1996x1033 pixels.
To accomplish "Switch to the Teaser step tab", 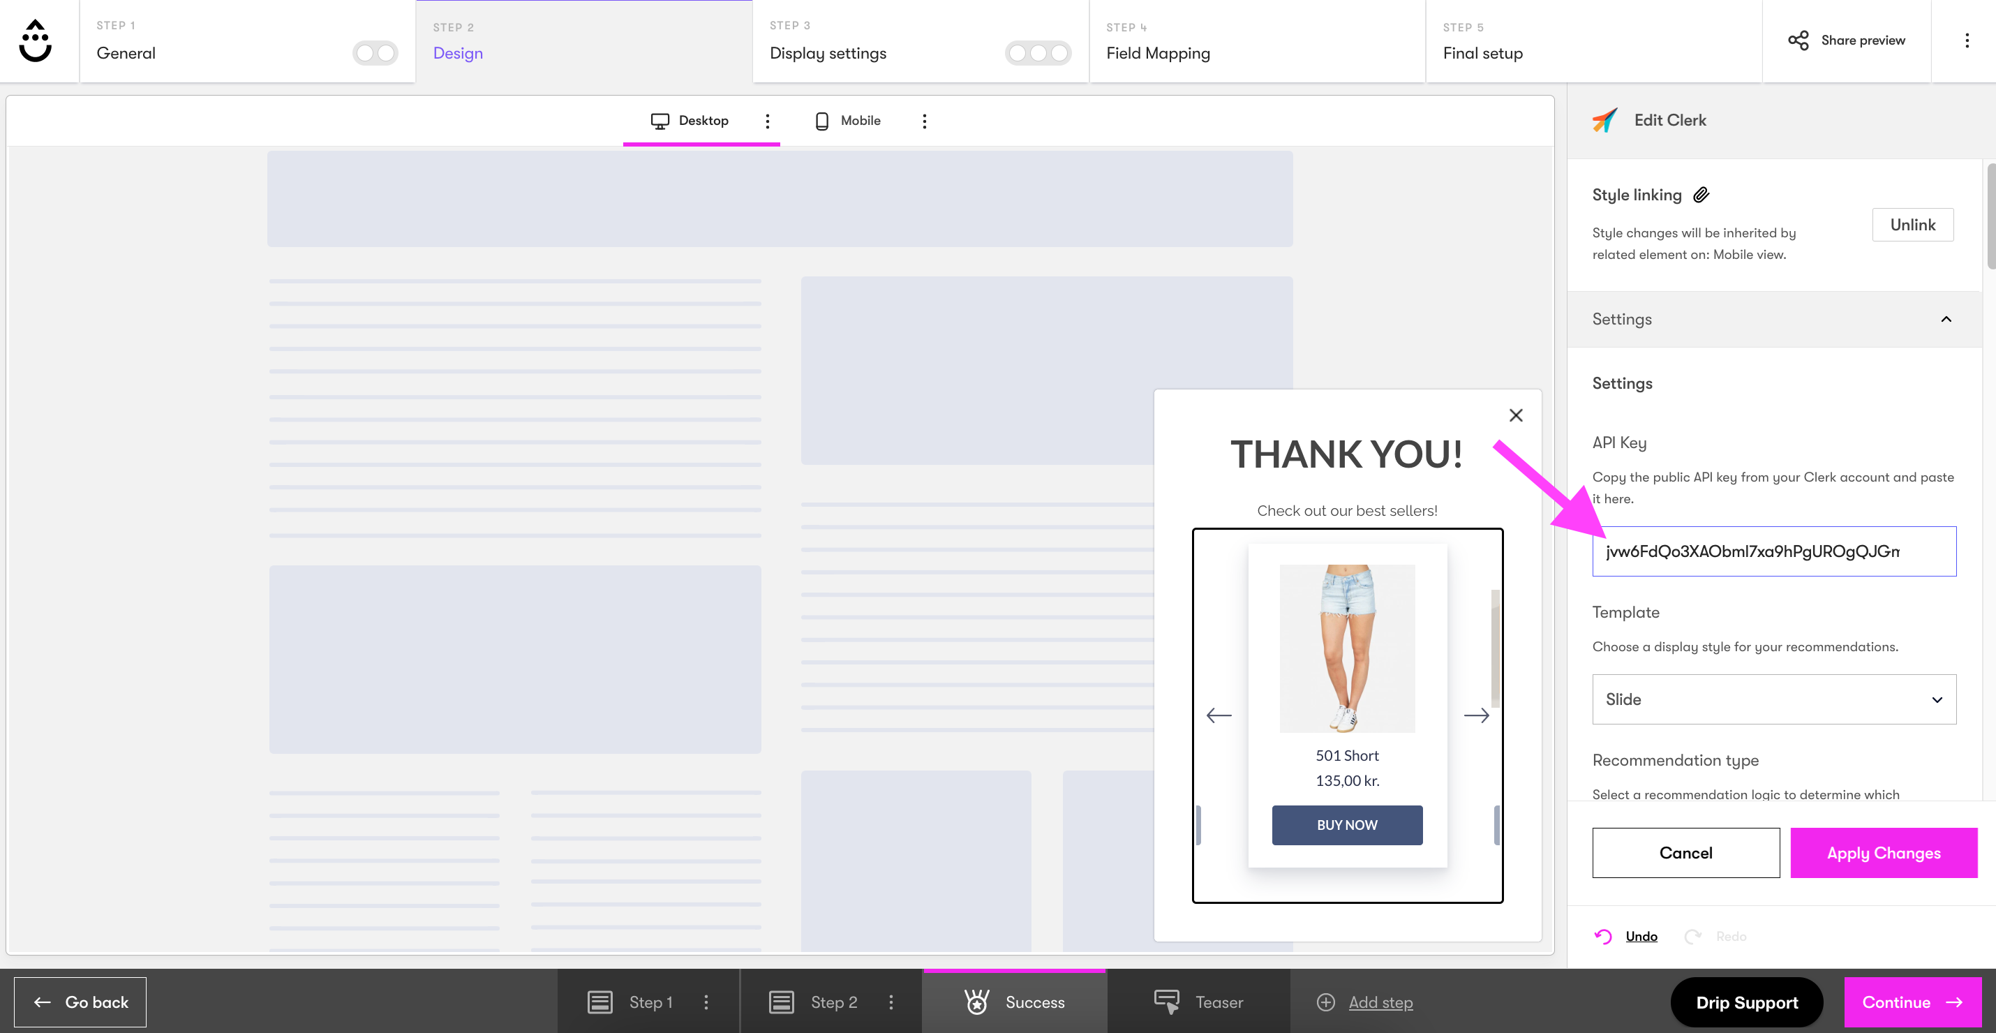I will click(1199, 1001).
